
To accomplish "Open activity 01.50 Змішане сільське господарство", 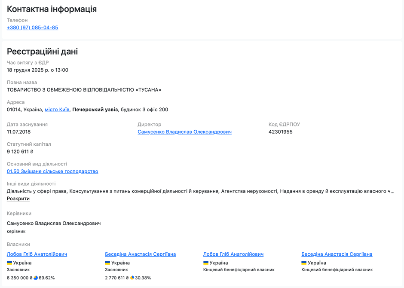I will pos(53,171).
